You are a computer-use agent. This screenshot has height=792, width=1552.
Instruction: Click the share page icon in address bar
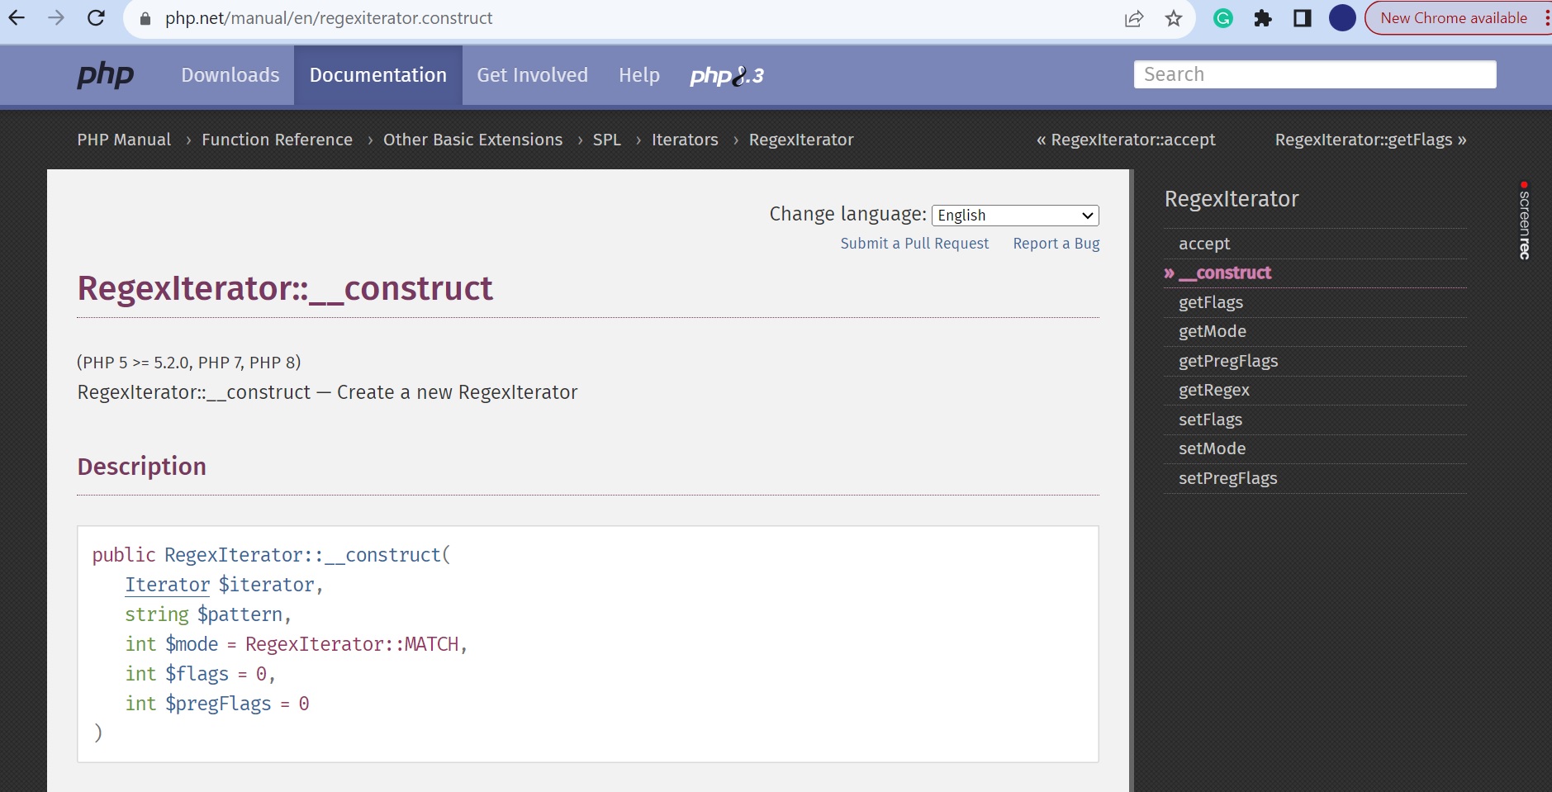click(x=1134, y=18)
